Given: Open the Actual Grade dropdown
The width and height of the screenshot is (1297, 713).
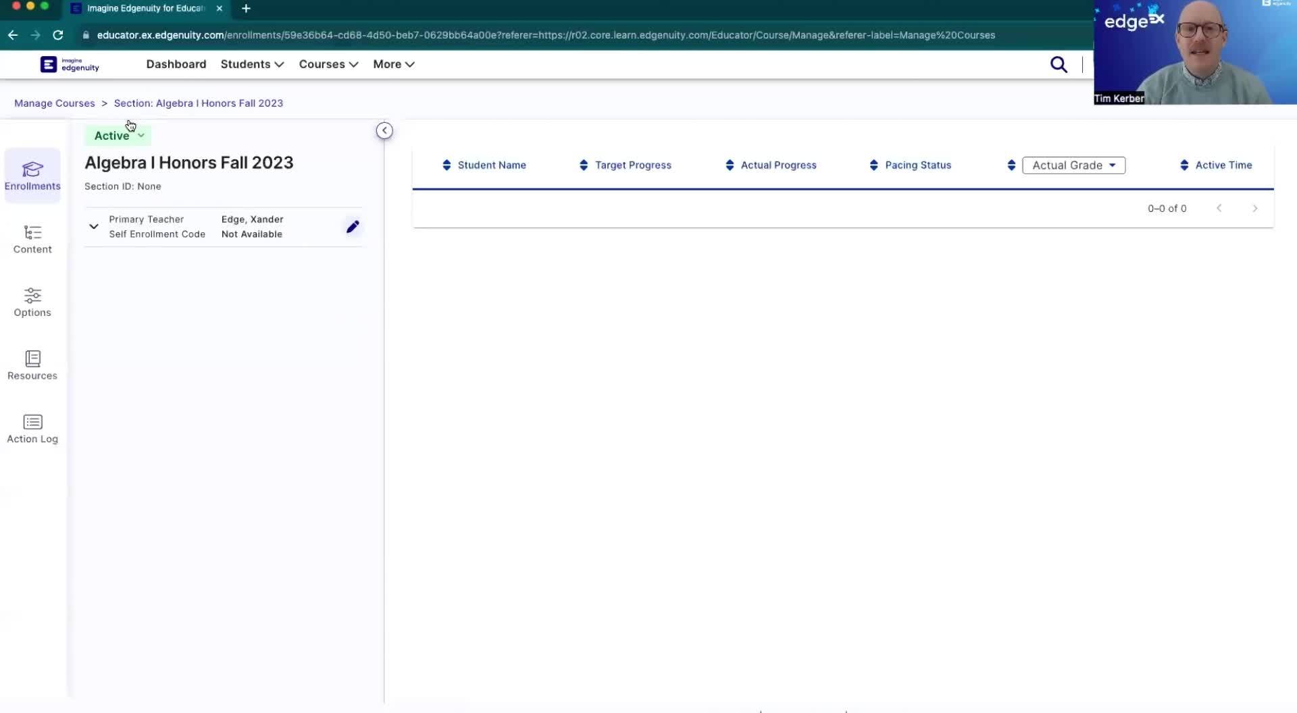Looking at the screenshot, I should (1074, 165).
